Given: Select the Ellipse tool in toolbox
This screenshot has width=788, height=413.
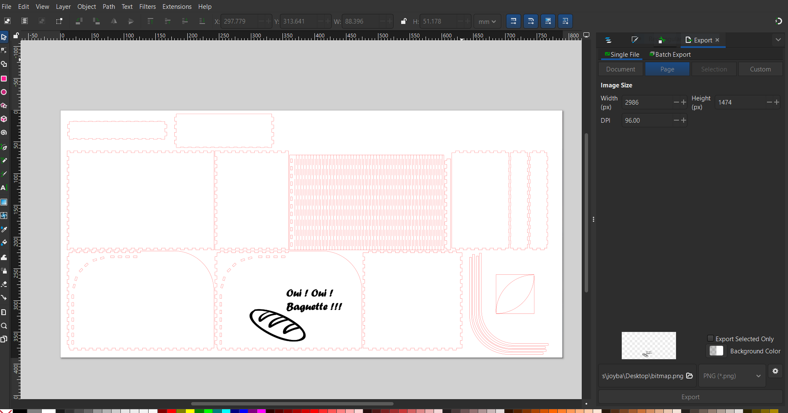Looking at the screenshot, I should point(4,92).
